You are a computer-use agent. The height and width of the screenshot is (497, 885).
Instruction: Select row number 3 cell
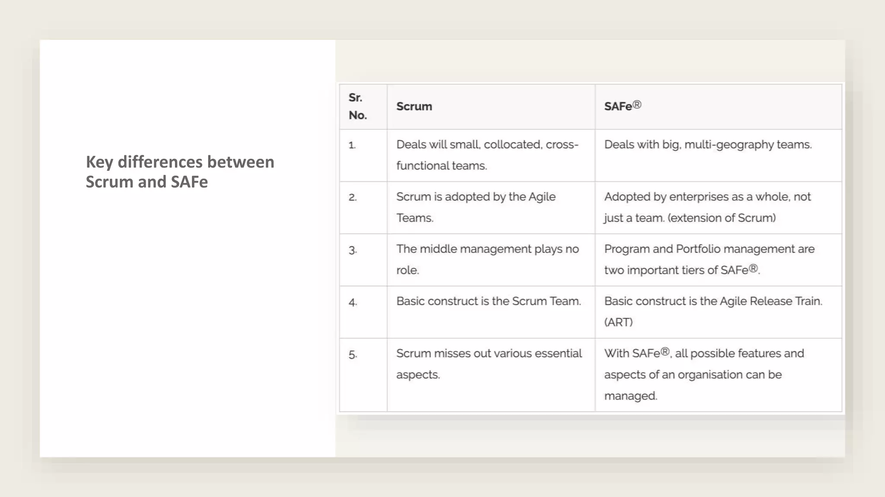click(353, 250)
